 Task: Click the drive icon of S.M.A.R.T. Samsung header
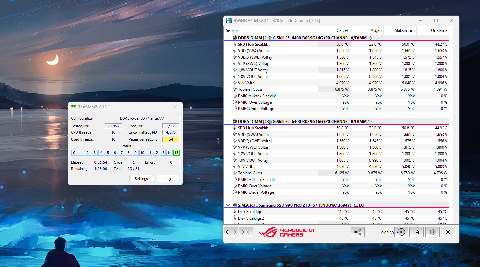tap(234, 205)
